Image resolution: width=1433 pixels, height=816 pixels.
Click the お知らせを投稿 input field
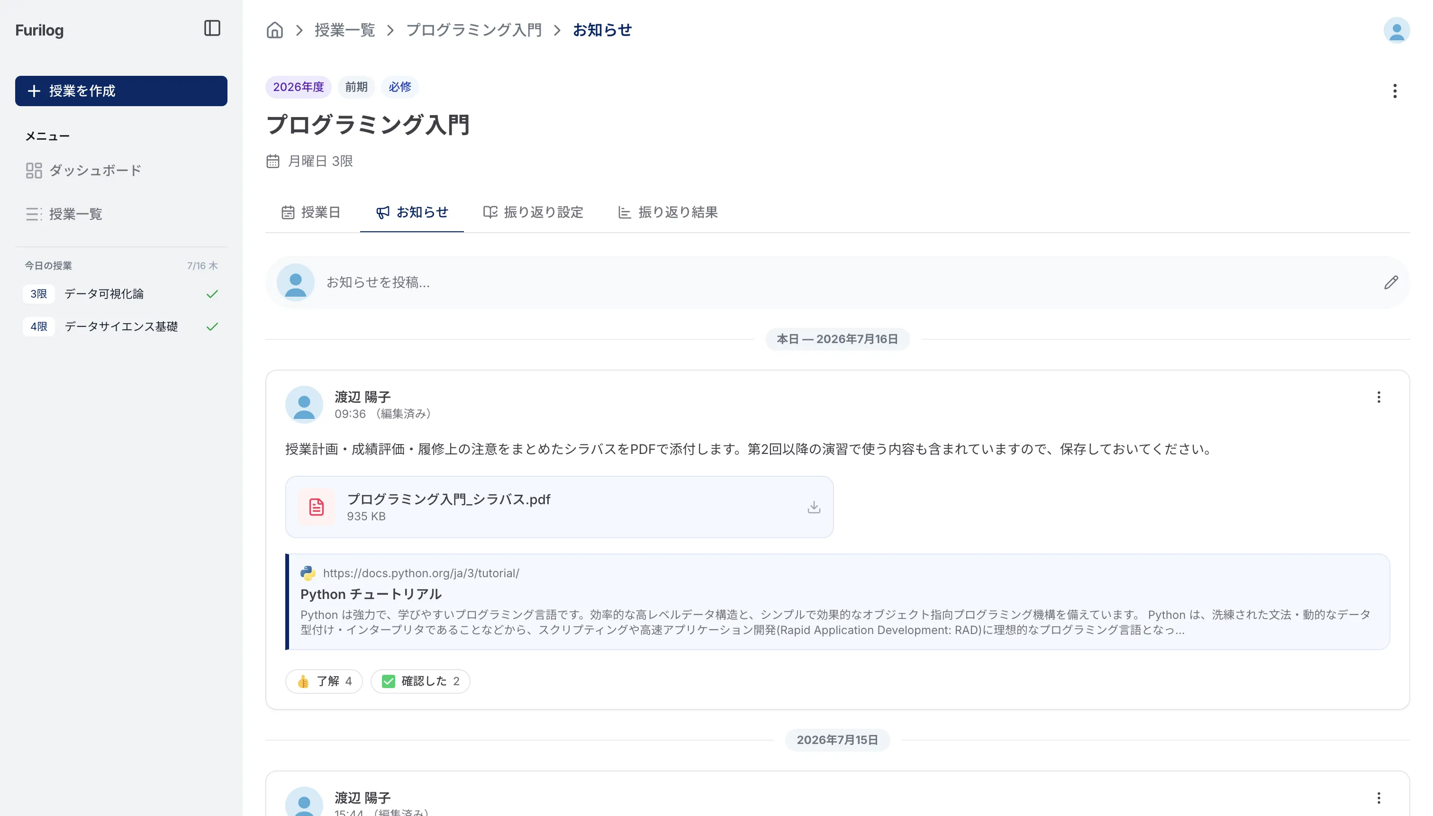click(x=837, y=282)
